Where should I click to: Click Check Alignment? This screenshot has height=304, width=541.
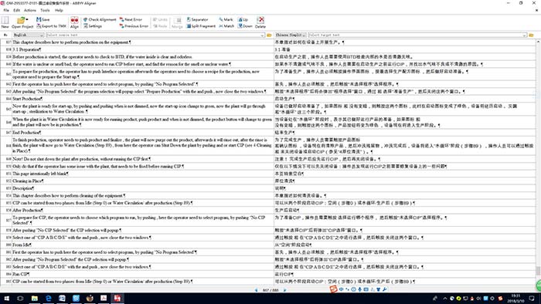tap(100, 19)
